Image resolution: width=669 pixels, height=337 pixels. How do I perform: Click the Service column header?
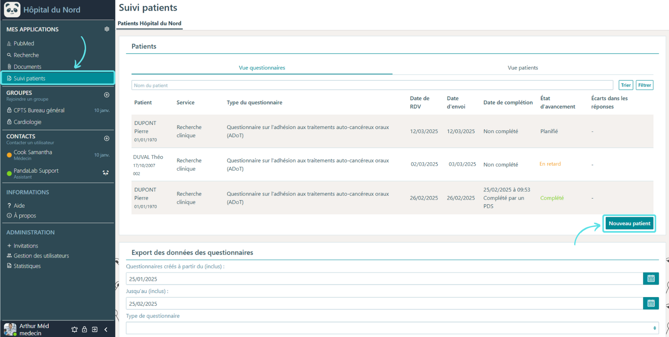(x=185, y=102)
